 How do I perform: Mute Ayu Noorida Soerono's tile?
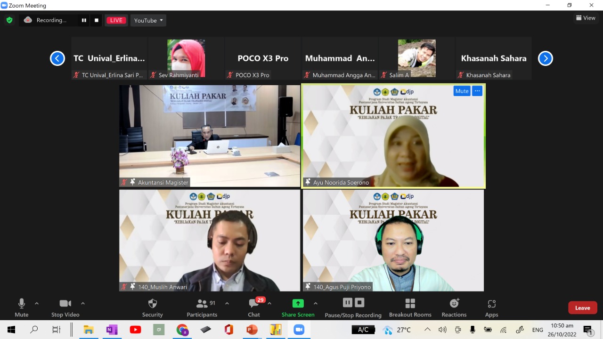coord(462,91)
